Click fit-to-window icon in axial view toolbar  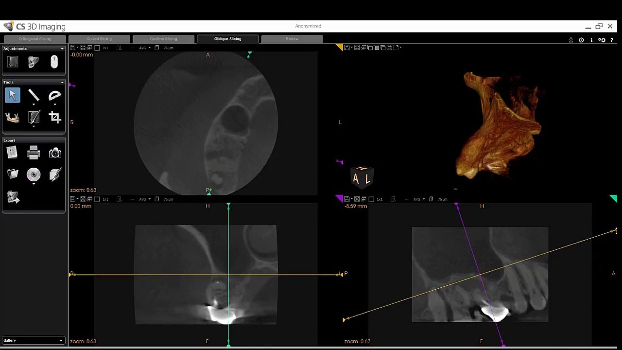(x=83, y=48)
